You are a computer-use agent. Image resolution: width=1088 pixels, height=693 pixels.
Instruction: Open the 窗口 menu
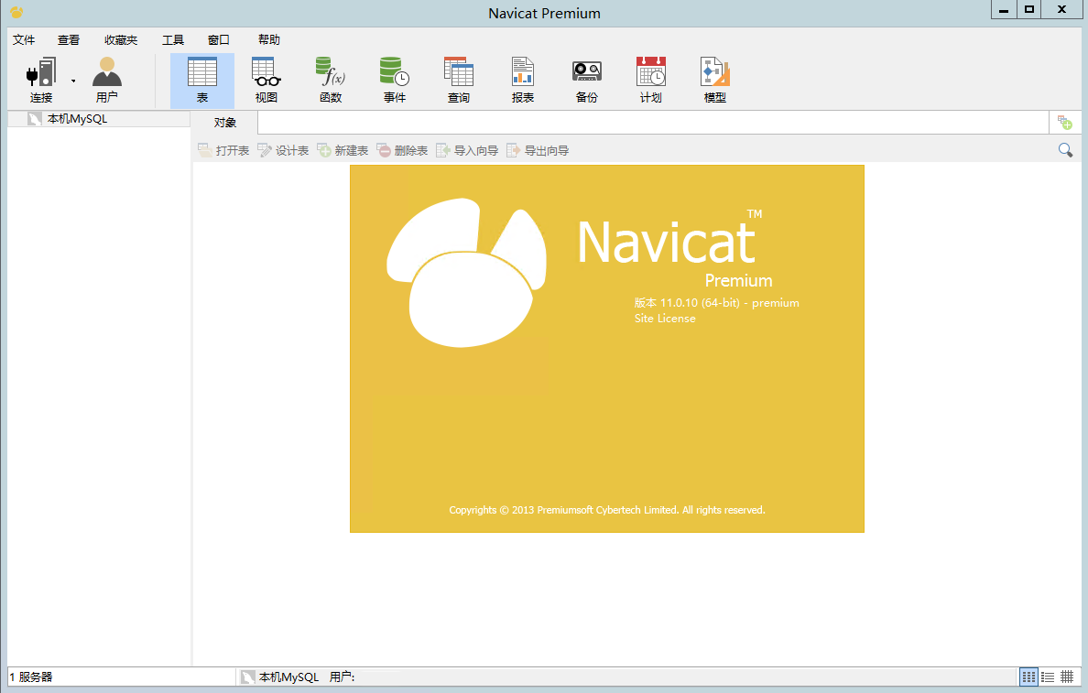(219, 39)
